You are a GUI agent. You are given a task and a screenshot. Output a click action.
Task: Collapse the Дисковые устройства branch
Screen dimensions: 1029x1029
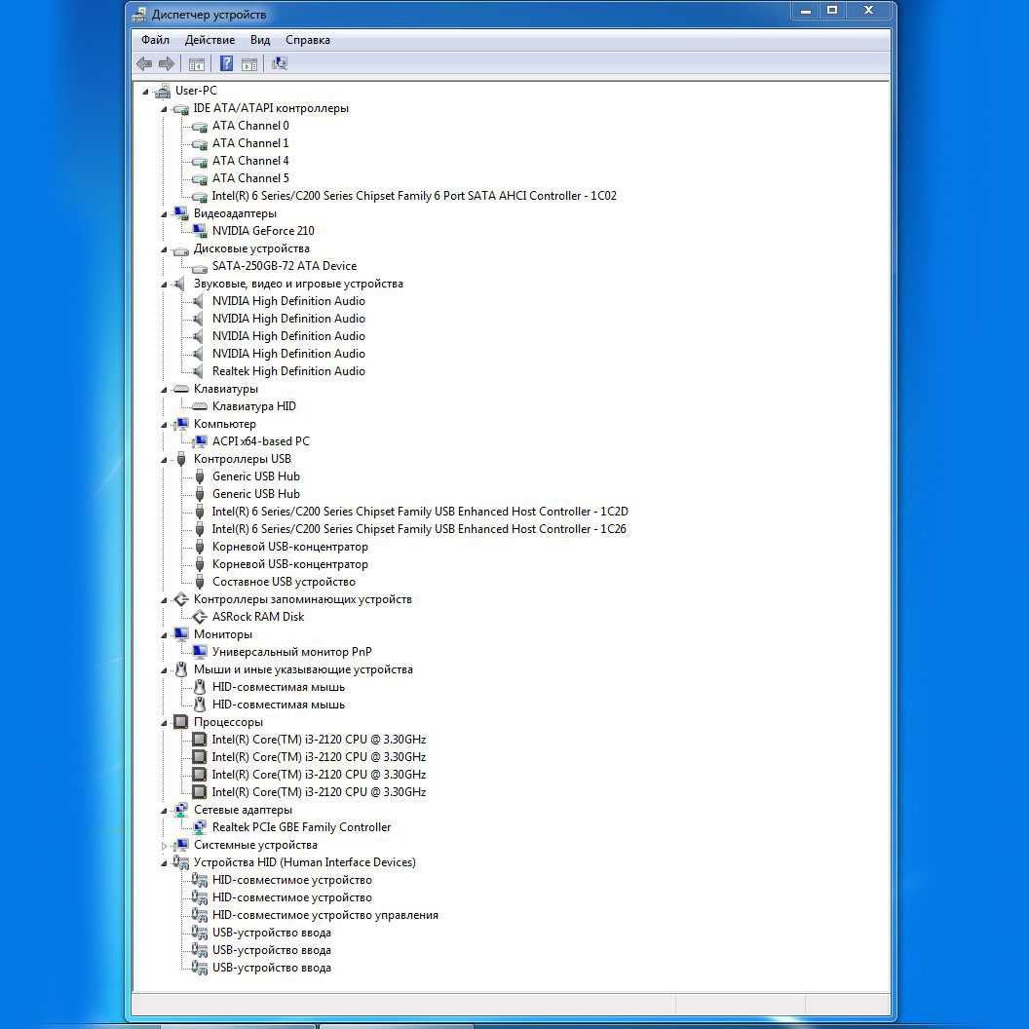164,250
